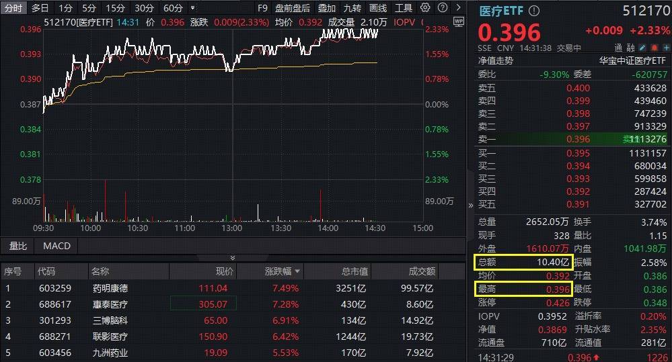This screenshot has width=672, height=362.
Task: Collapse side panel using the left divider arrow
Action: click(470, 206)
